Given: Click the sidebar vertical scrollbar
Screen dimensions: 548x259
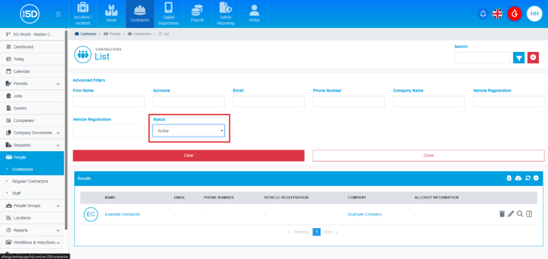Looking at the screenshot, I should [67, 129].
